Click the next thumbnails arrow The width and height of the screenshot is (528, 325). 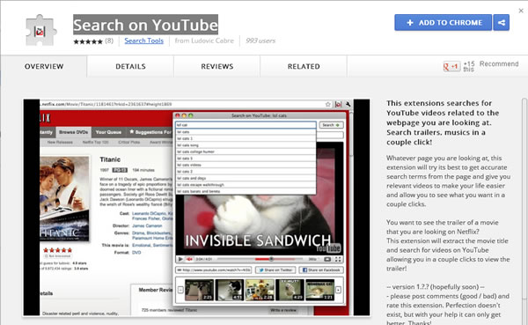pos(338,290)
